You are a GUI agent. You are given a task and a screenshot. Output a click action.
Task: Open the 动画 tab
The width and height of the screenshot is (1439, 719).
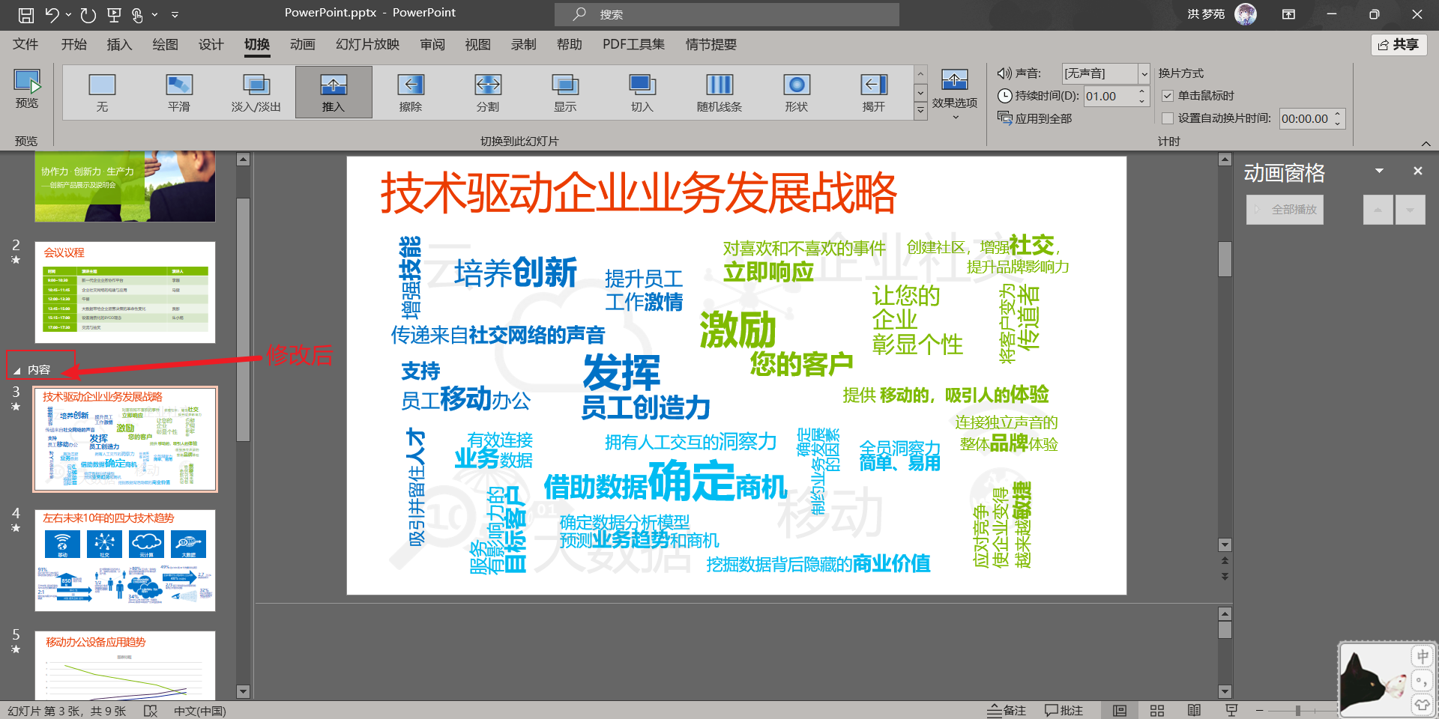click(303, 45)
